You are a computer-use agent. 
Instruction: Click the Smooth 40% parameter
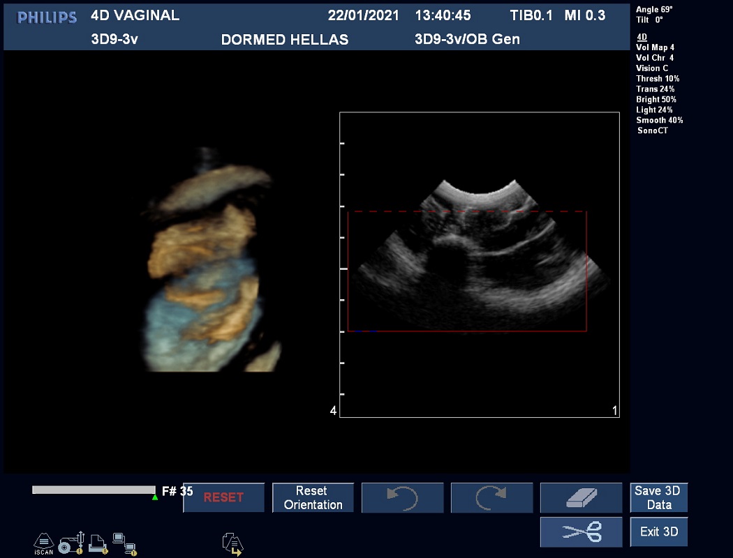(x=659, y=121)
